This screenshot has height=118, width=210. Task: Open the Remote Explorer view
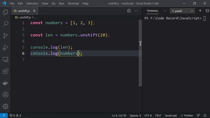pos(5,59)
